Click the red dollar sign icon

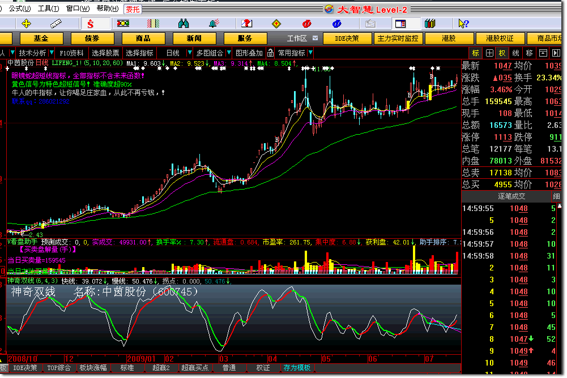[91, 24]
